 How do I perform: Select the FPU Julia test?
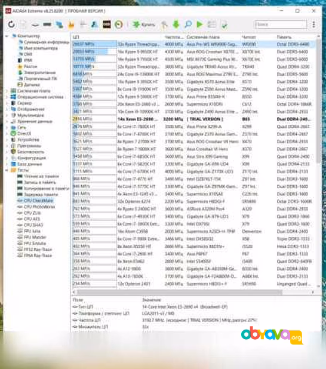(32, 231)
